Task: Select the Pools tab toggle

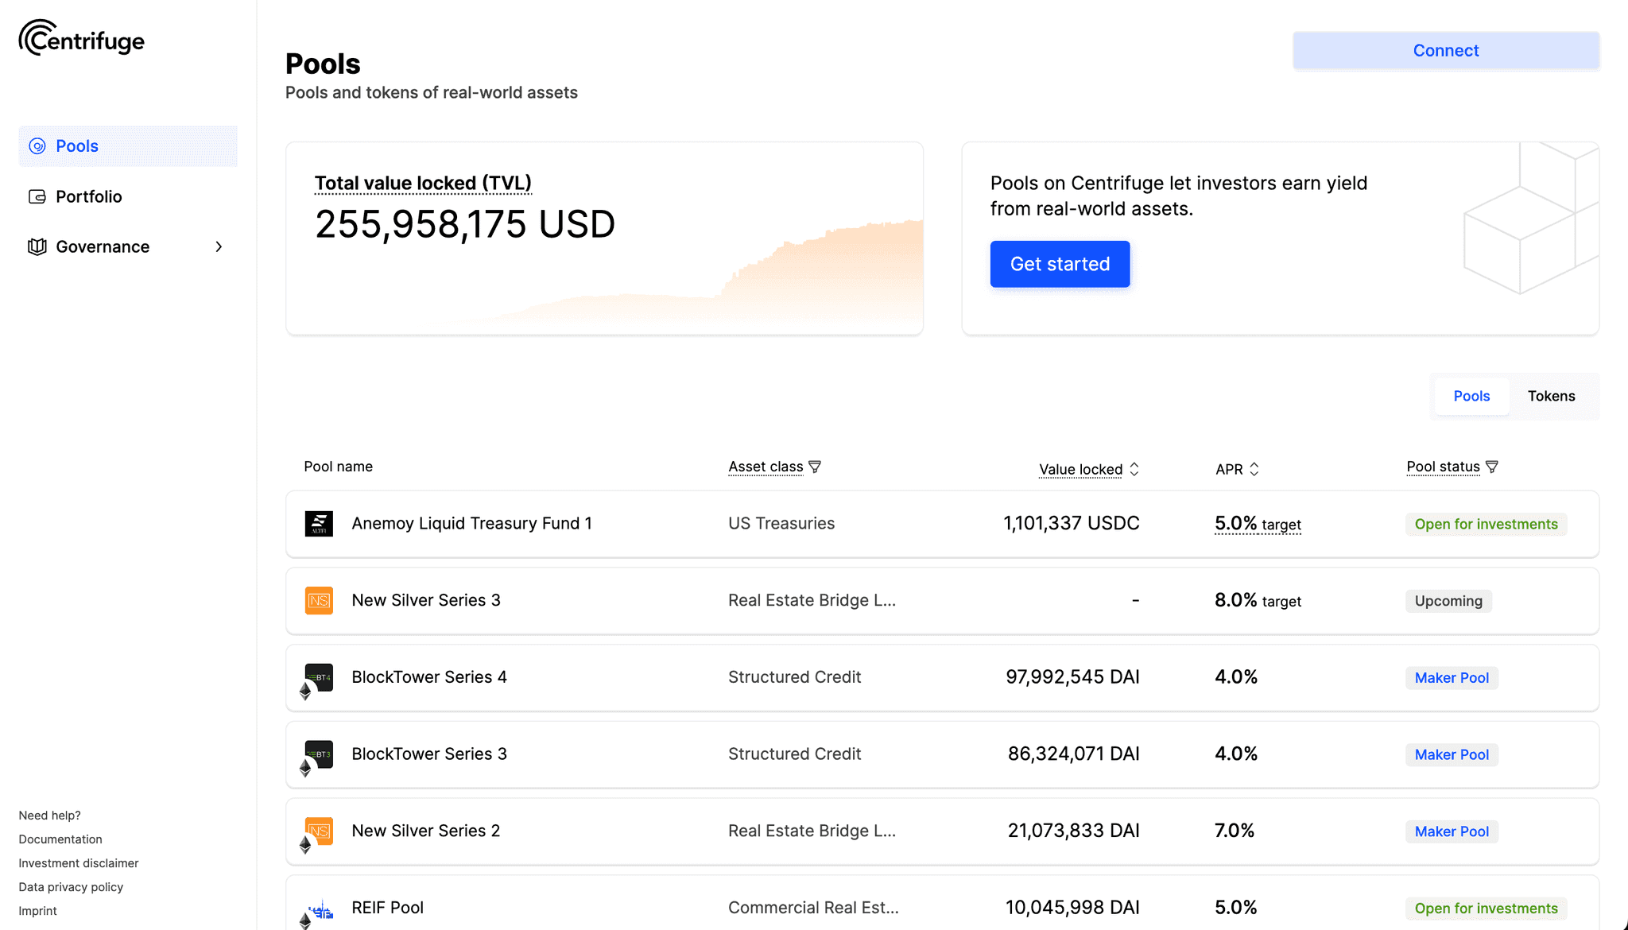Action: [x=1471, y=396]
